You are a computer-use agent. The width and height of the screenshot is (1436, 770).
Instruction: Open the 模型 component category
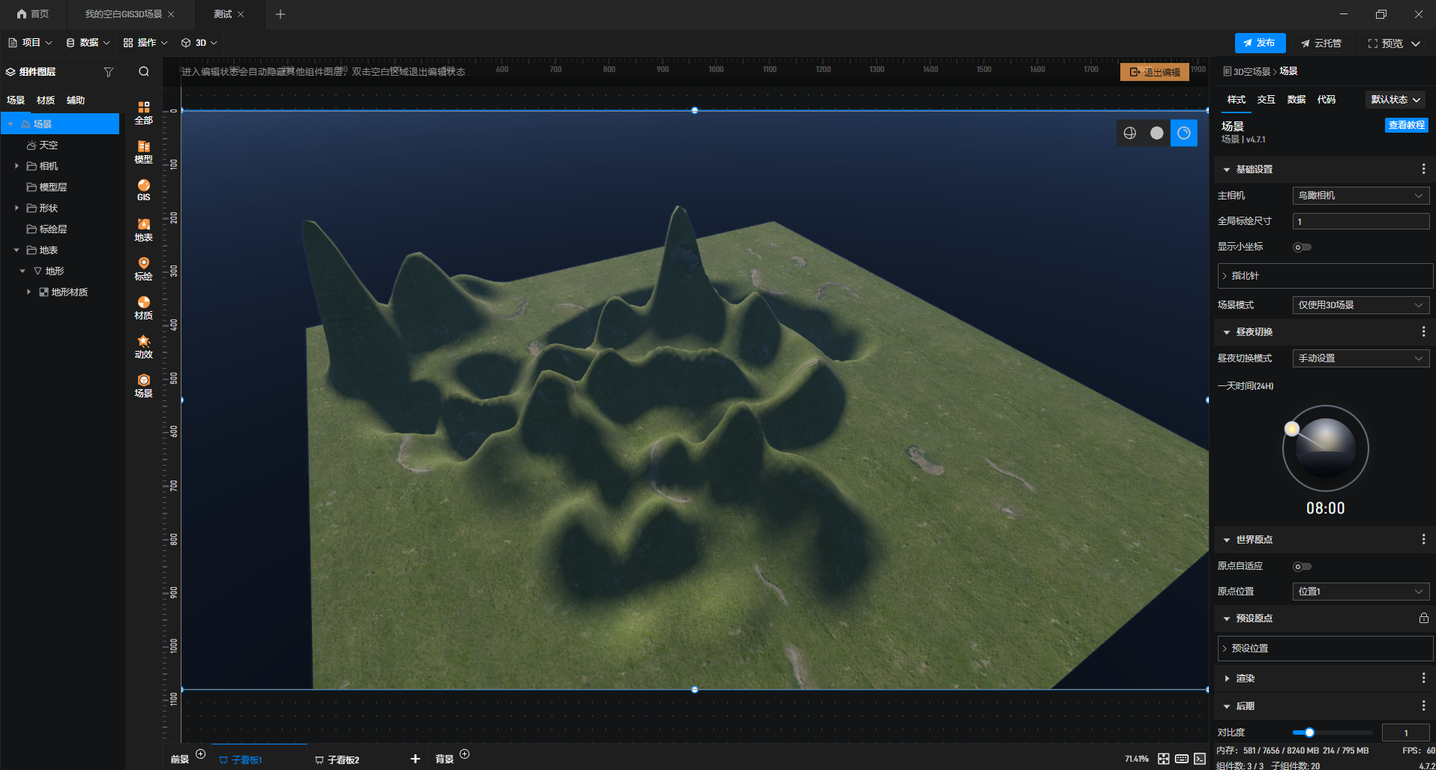coord(143,151)
